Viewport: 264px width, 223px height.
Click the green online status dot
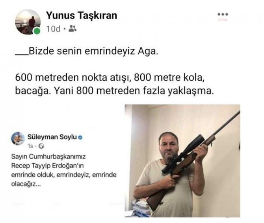pyautogui.click(x=37, y=31)
